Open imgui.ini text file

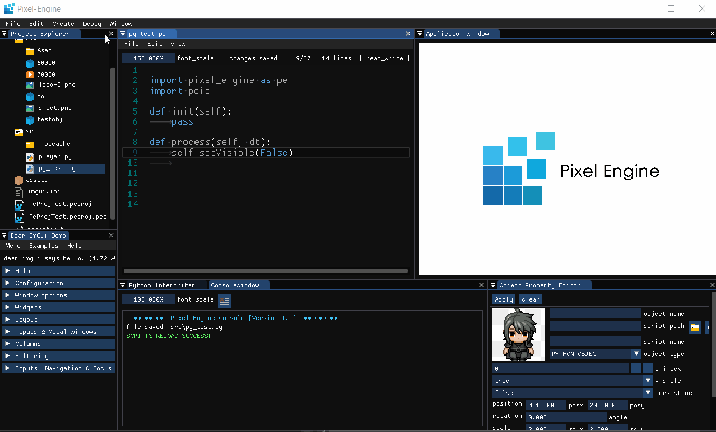pyautogui.click(x=38, y=192)
